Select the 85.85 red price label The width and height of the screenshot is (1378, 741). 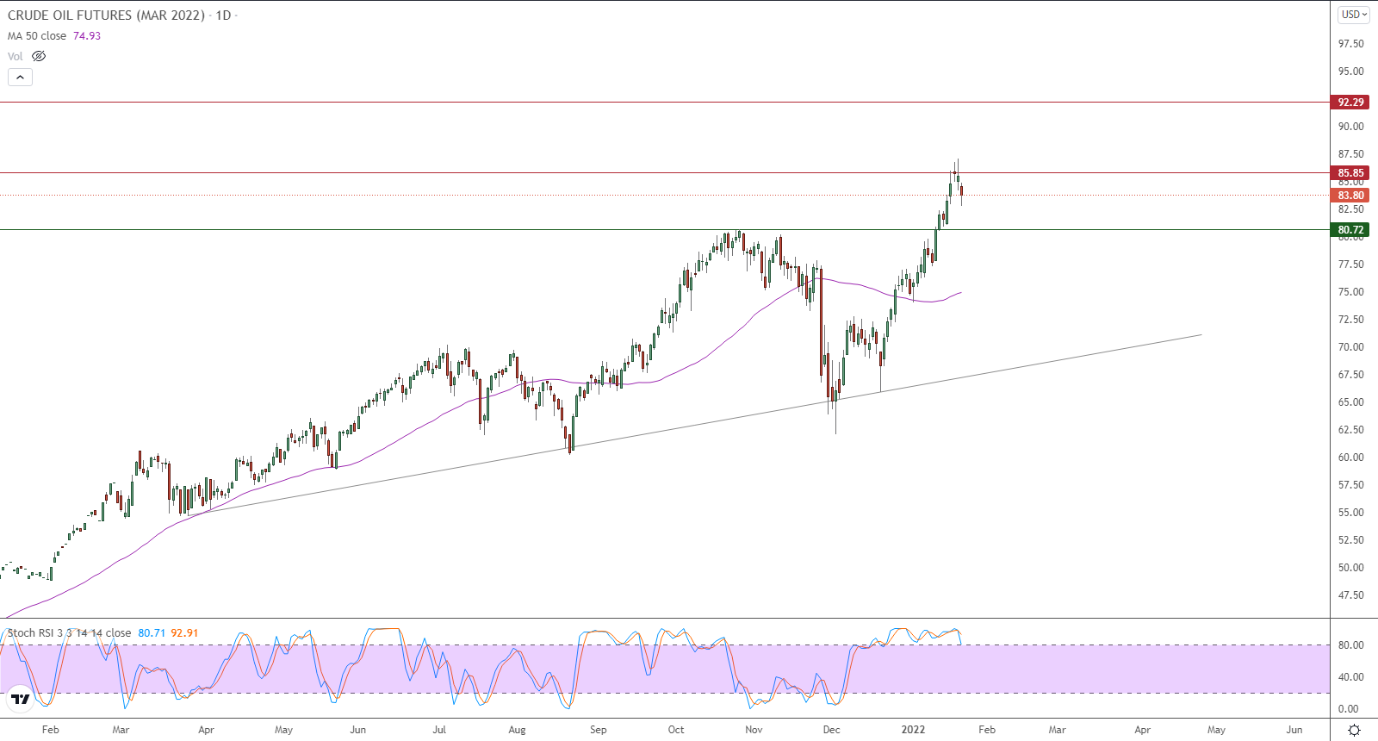(x=1350, y=172)
